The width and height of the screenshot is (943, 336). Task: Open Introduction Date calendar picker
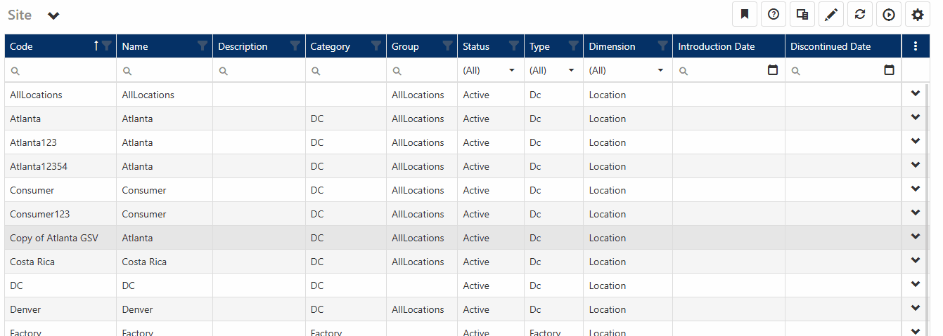(x=773, y=70)
